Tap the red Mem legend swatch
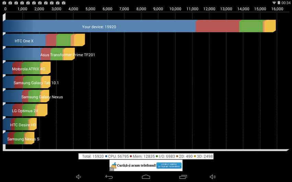This screenshot has height=182, width=292. coord(131,156)
